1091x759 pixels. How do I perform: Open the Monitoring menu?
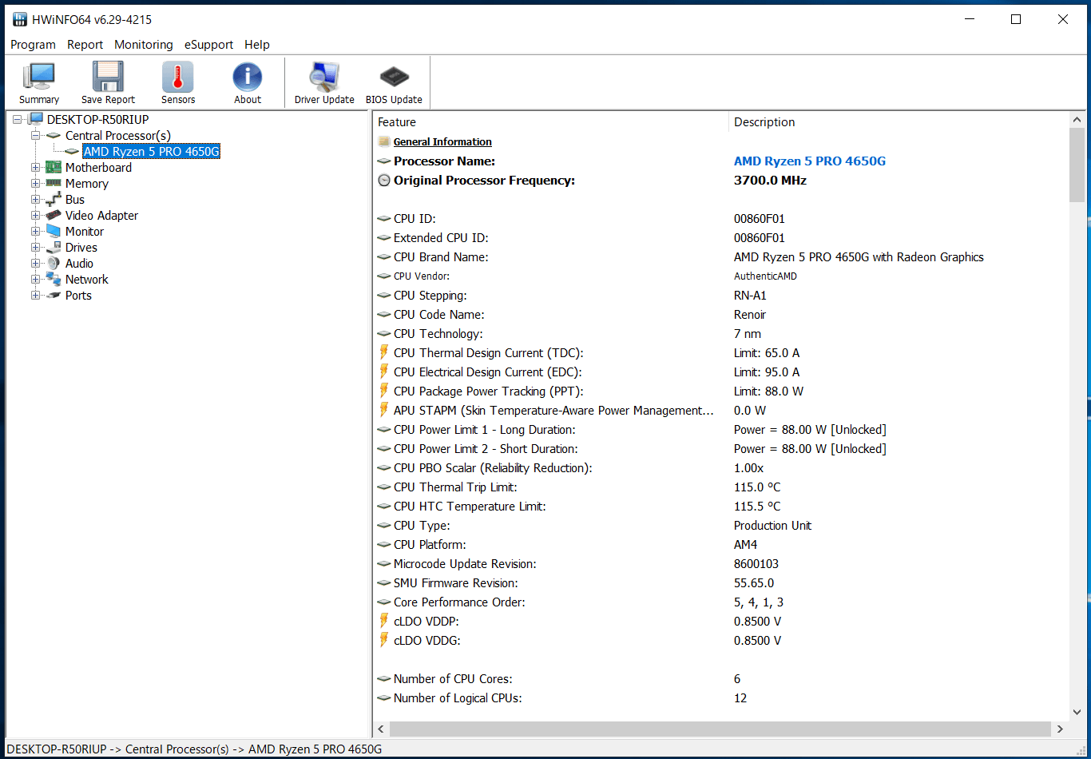[x=144, y=45]
